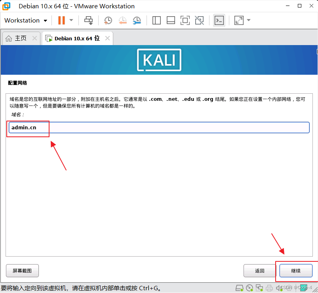Toggle the console view button
Image resolution: width=318 pixels, height=293 pixels.
(x=219, y=20)
